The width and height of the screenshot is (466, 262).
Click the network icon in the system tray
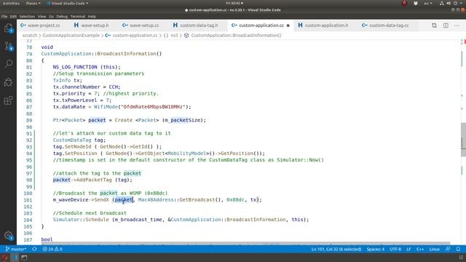point(442,3)
